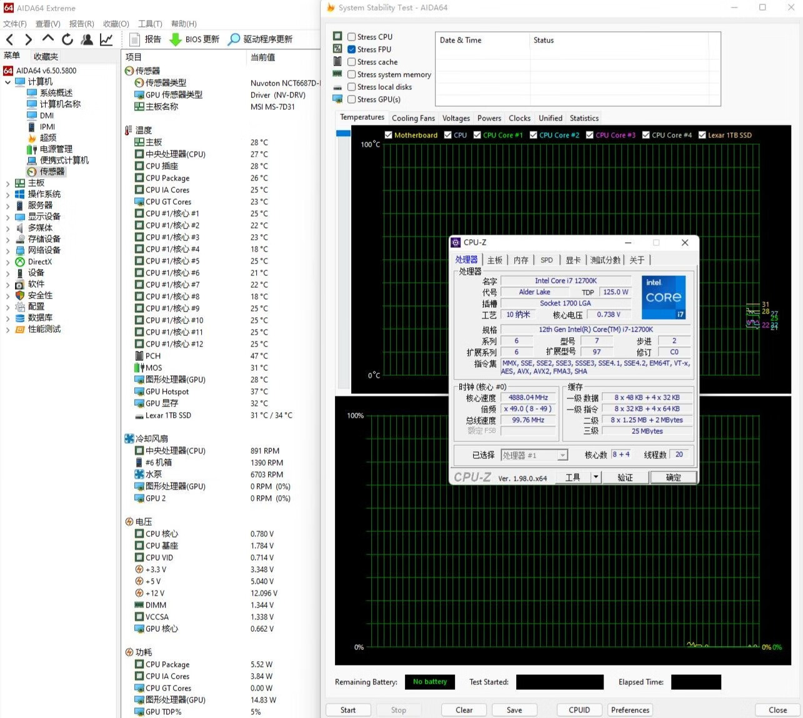Switch to the Statistics tab
803x718 pixels.
coord(584,118)
